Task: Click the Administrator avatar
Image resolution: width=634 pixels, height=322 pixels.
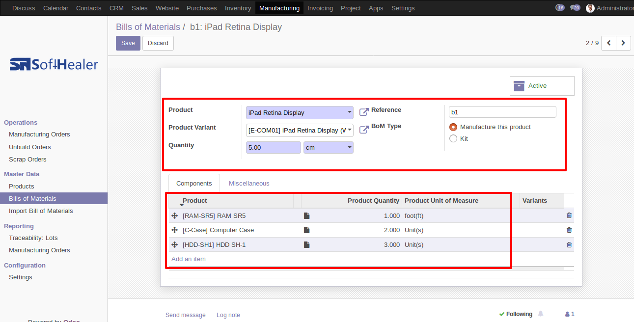Action: (590, 8)
